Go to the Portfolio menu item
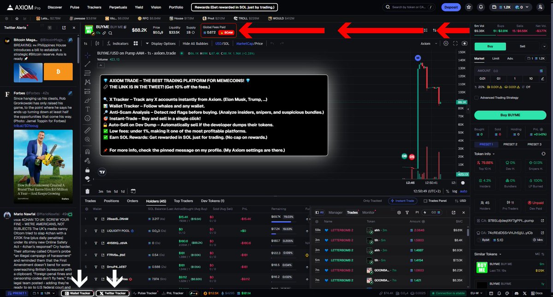This screenshot has height=297, width=553. pos(176,7)
